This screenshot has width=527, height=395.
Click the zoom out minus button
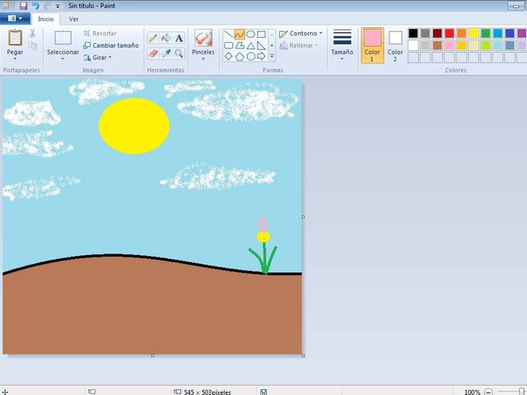[x=488, y=392]
